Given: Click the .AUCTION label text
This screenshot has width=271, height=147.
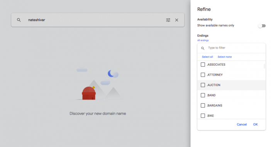Looking at the screenshot, I should [x=213, y=85].
